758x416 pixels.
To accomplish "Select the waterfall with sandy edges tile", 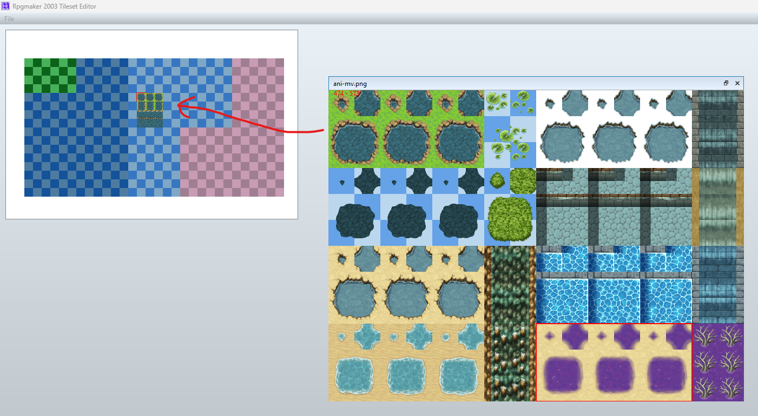I will click(x=718, y=207).
